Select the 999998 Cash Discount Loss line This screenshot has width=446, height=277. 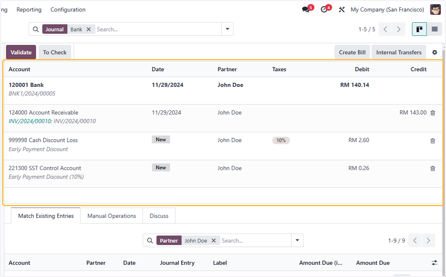tap(223, 146)
